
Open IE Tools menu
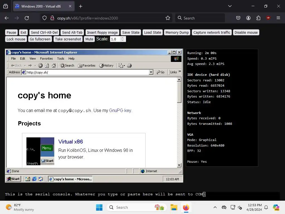pyautogui.click(x=60, y=59)
